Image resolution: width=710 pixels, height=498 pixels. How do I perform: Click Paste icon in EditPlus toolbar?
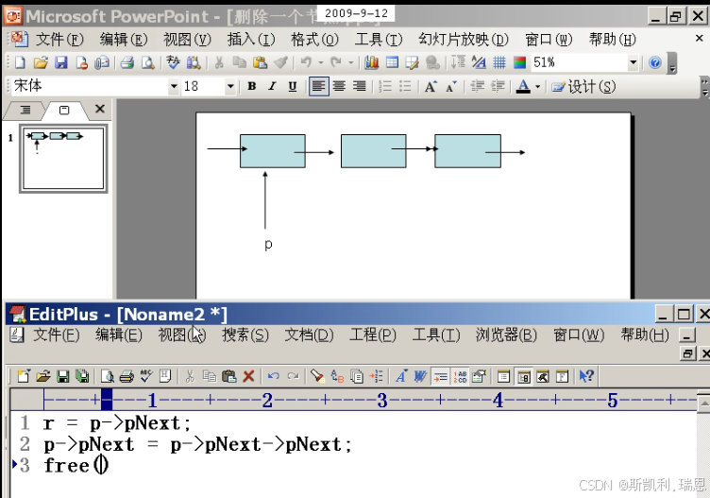click(x=229, y=376)
